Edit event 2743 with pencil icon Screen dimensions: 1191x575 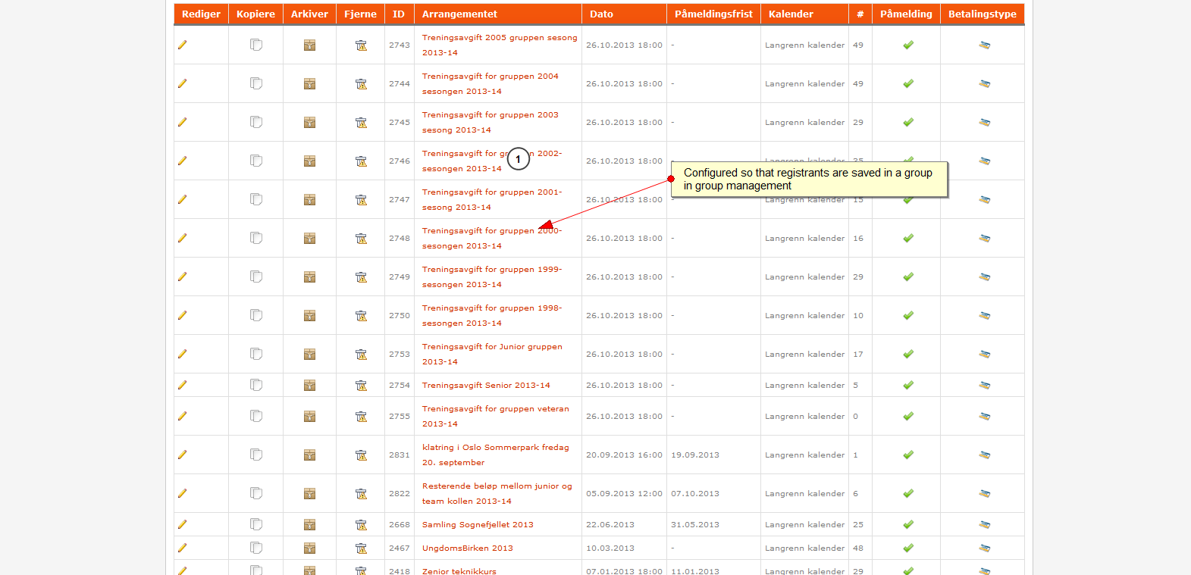[x=182, y=45]
